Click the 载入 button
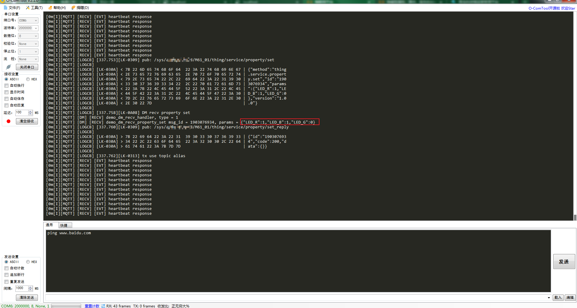577x308 pixels. pyautogui.click(x=558, y=298)
